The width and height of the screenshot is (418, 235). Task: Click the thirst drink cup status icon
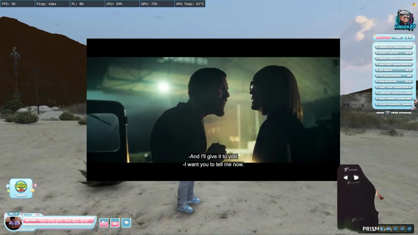[115, 223]
